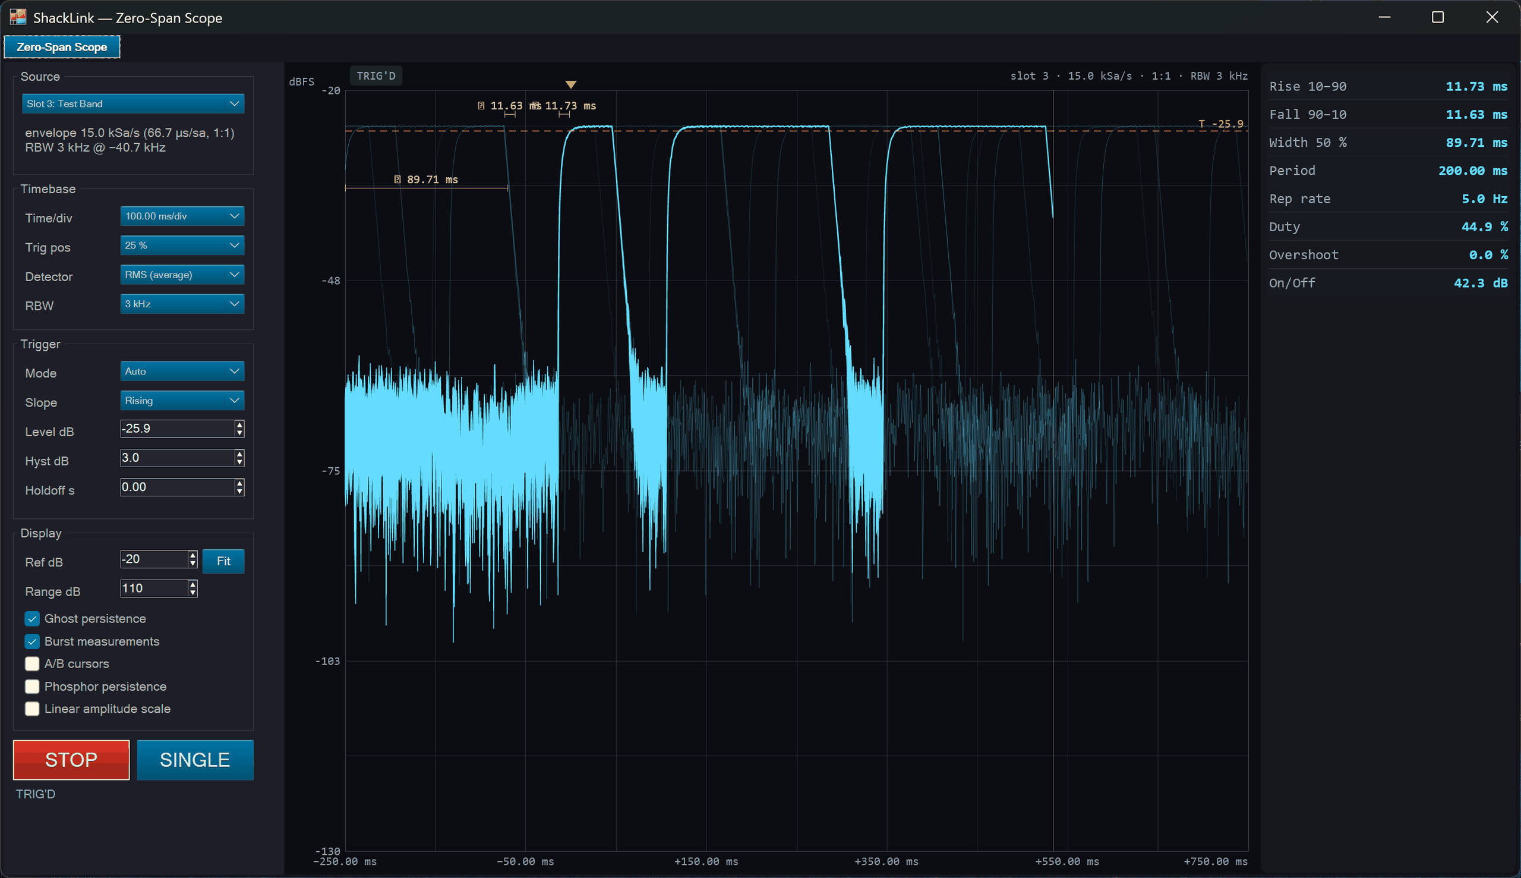The height and width of the screenshot is (878, 1521).
Task: Click the Range dB input field
Action: [x=154, y=589]
